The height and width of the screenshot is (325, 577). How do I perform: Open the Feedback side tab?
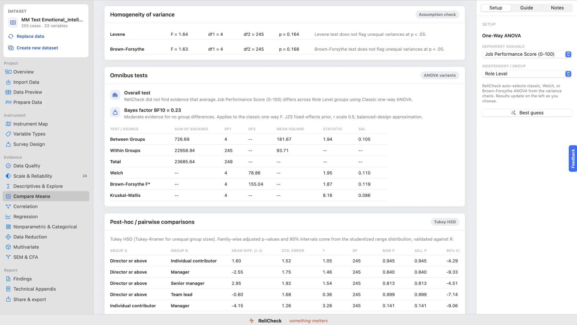[573, 158]
